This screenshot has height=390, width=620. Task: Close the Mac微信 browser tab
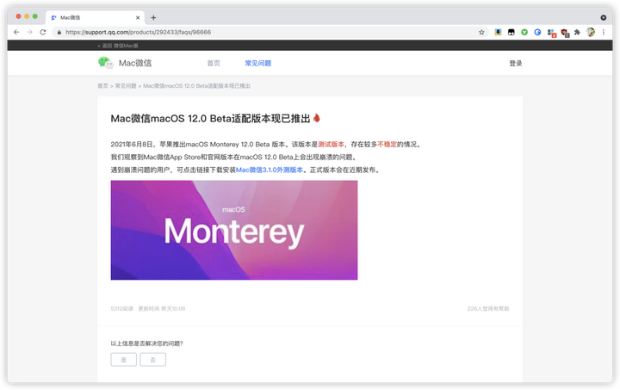(x=138, y=17)
